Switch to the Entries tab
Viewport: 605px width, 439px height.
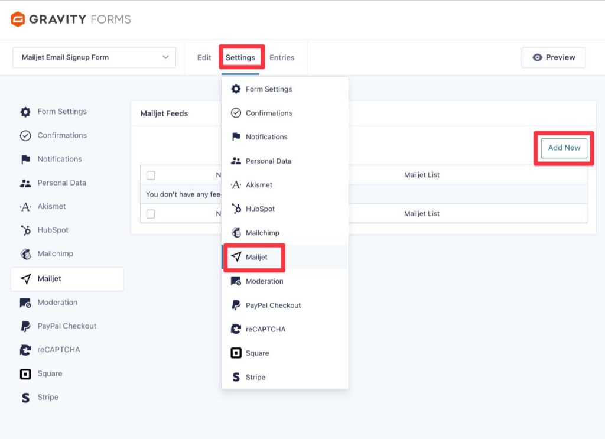point(282,57)
